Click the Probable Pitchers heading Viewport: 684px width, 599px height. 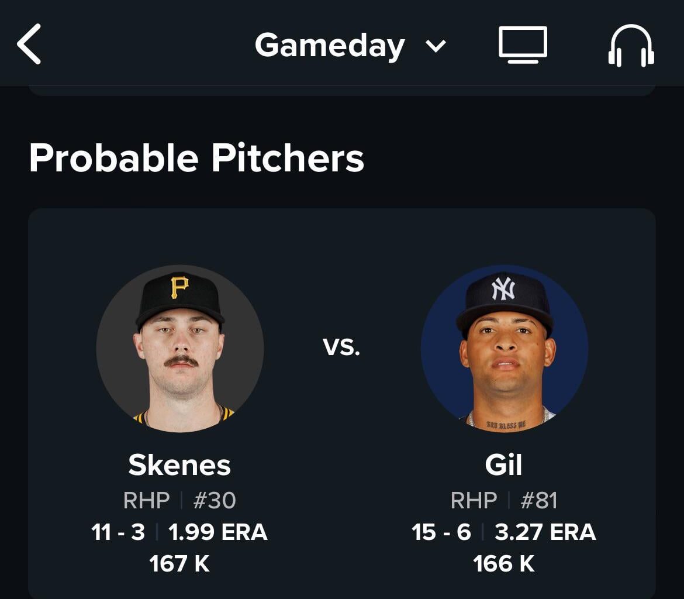tap(197, 156)
